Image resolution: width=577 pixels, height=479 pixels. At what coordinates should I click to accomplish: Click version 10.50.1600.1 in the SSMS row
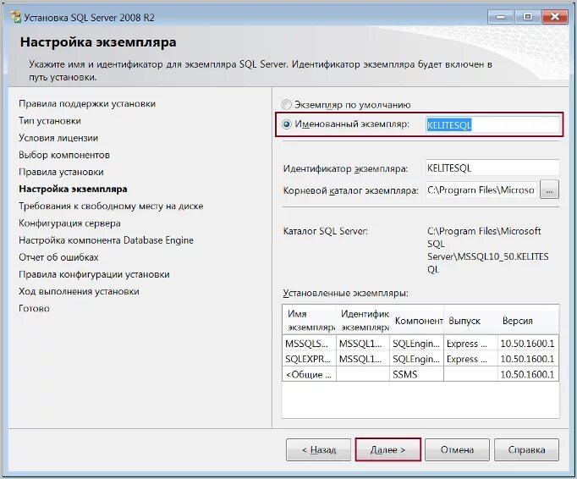tap(528, 374)
